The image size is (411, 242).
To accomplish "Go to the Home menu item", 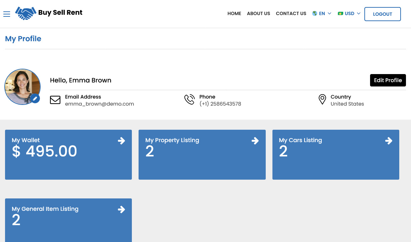I will pos(234,14).
